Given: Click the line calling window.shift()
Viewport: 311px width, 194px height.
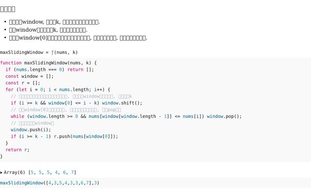Looking at the screenshot, I should pyautogui.click(x=76, y=103).
